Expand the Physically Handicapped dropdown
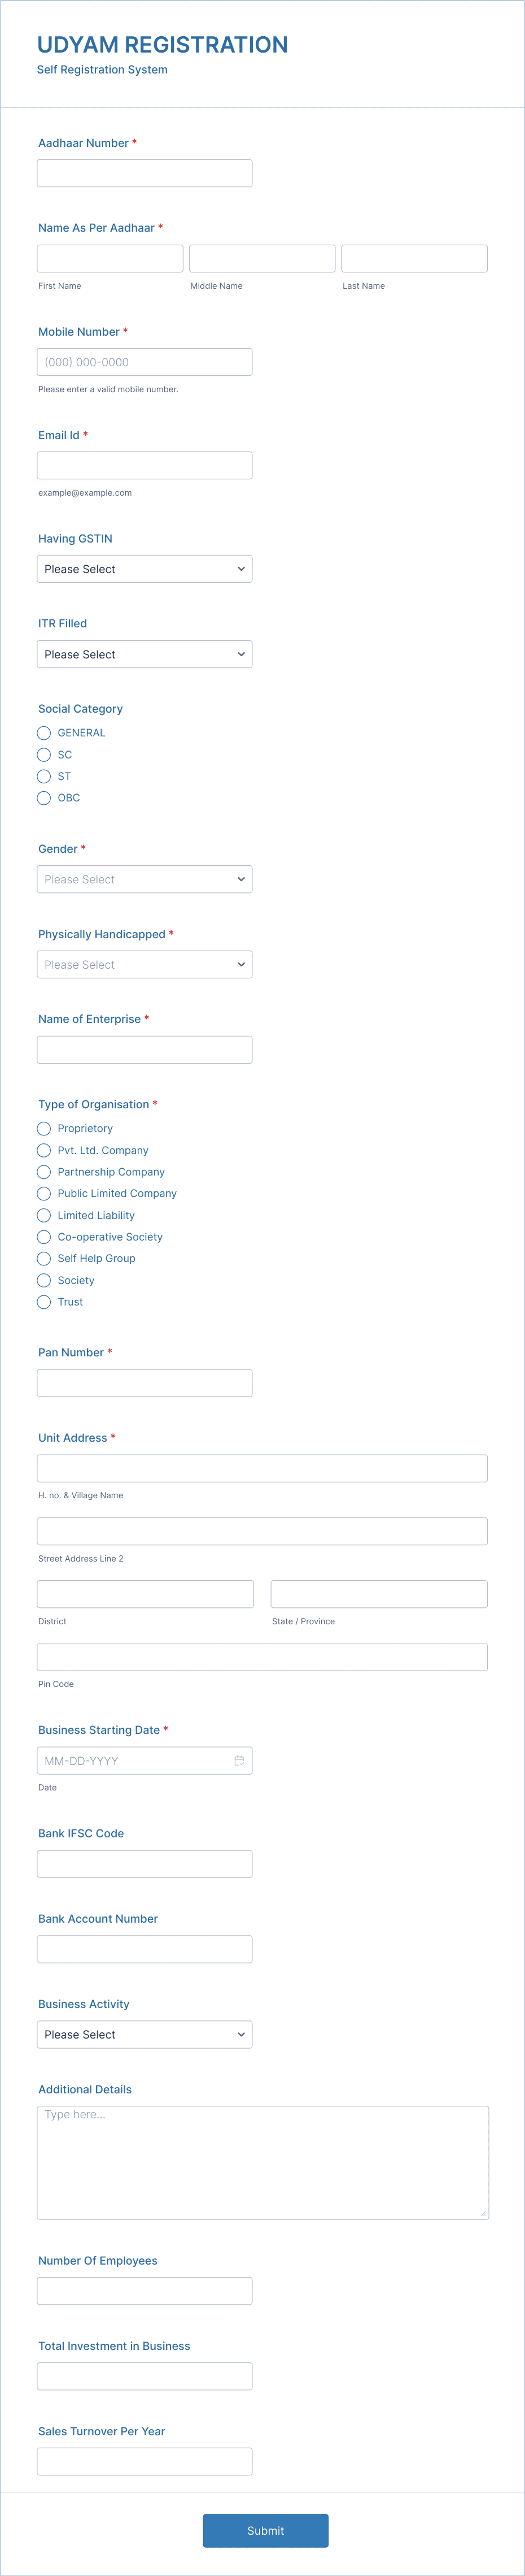Viewport: 525px width, 2576px height. pyautogui.click(x=144, y=964)
